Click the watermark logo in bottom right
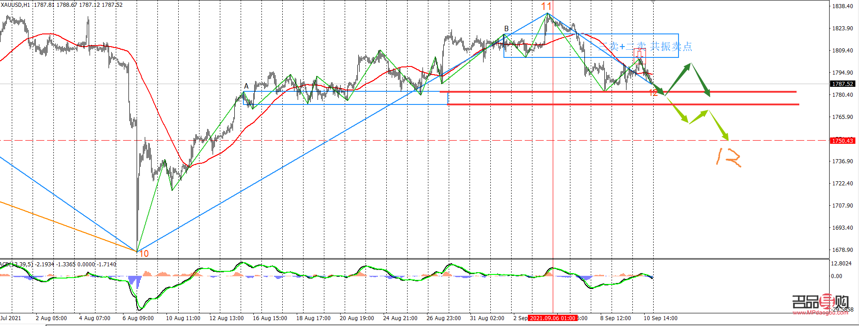This screenshot has width=859, height=326. (820, 304)
